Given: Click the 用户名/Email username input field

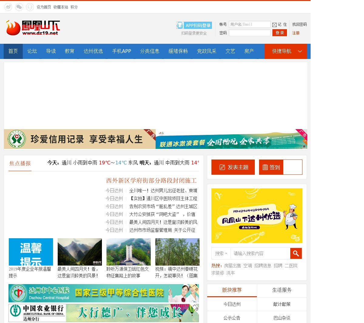Looking at the screenshot, I should coord(249,24).
